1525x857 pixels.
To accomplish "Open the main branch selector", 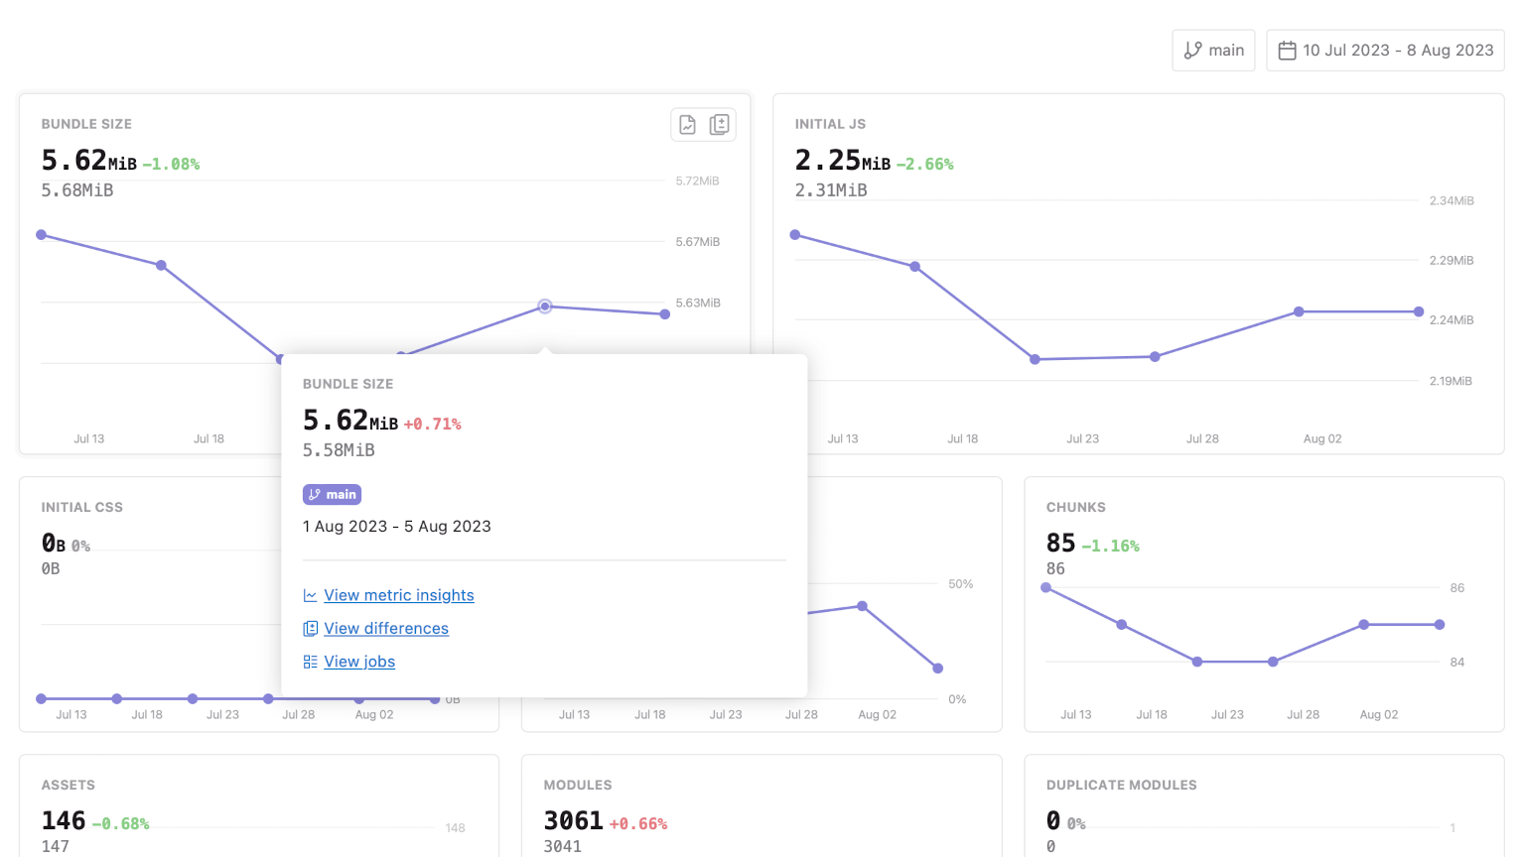I will 1213,50.
